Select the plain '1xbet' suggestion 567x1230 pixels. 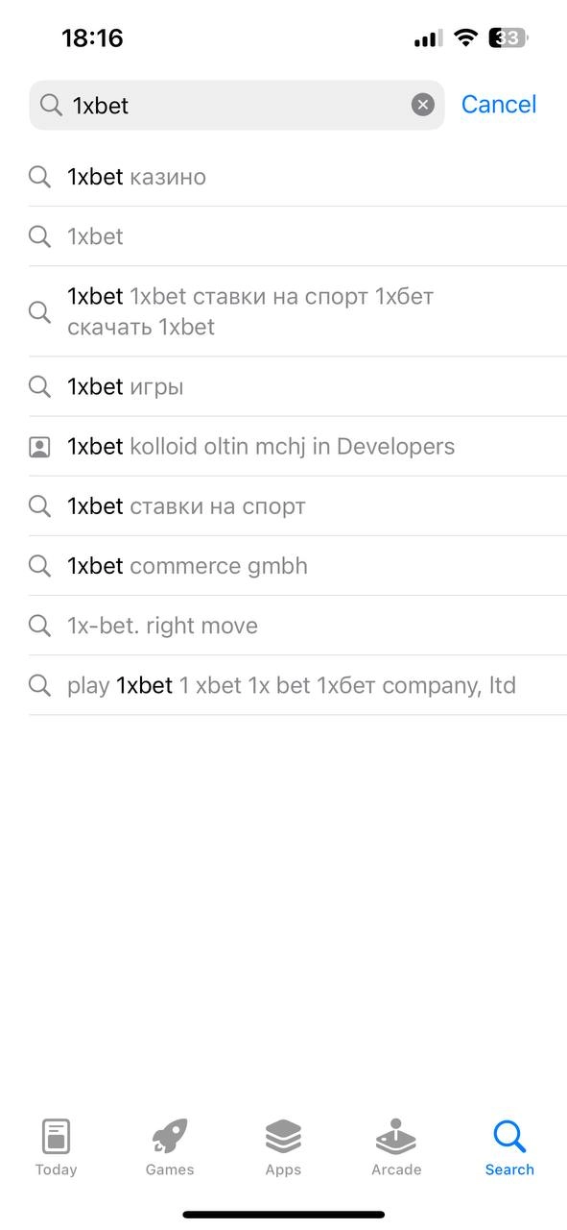tap(297, 236)
